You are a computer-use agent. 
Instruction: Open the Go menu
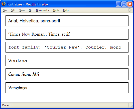31,10
